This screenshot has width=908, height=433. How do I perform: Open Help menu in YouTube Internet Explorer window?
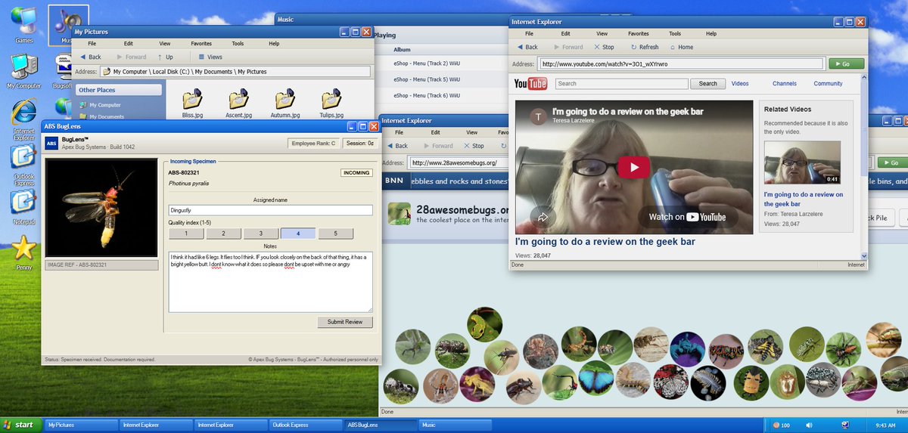[x=711, y=34]
